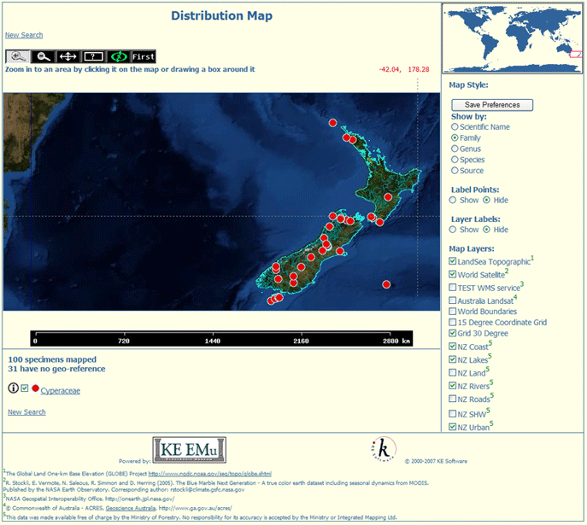The width and height of the screenshot is (587, 525).
Task: Click the Save Preferences button
Action: coord(491,105)
